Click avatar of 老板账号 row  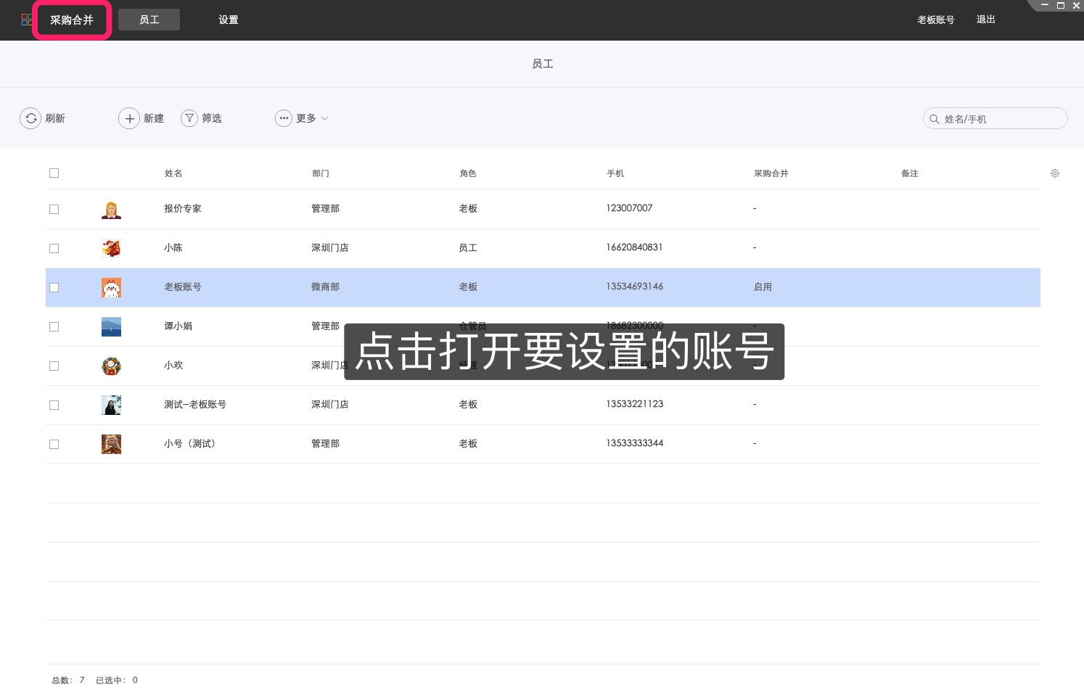pyautogui.click(x=111, y=288)
